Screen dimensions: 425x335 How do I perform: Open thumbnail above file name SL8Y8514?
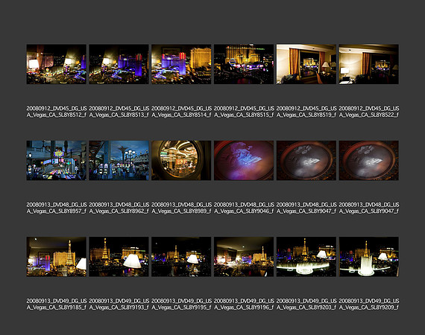[181, 64]
